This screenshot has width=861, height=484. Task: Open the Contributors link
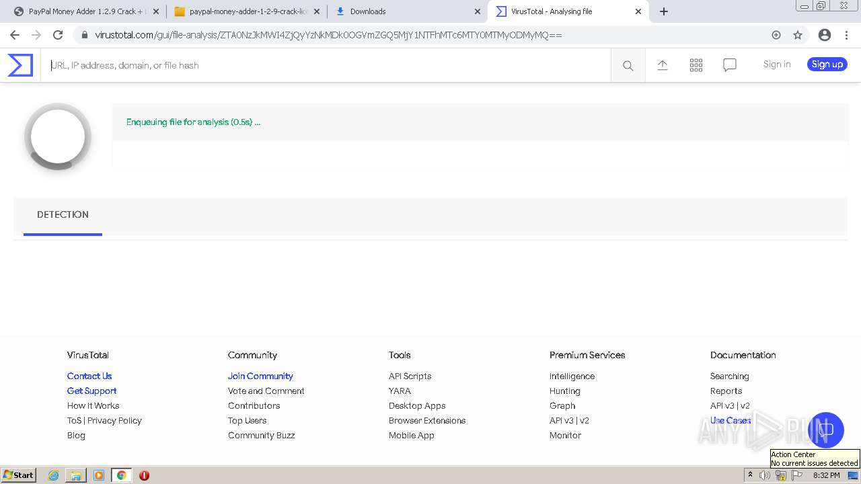(x=254, y=406)
